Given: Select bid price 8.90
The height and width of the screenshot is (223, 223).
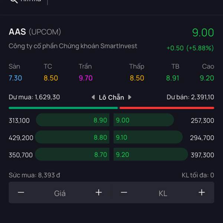Looking at the screenshot, I should pyautogui.click(x=100, y=120).
